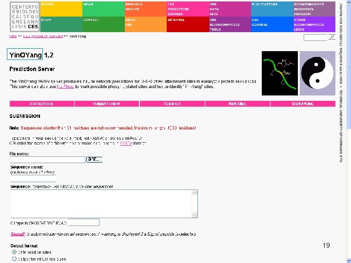
Task: Click inside the Sequence text area
Action: point(101,204)
